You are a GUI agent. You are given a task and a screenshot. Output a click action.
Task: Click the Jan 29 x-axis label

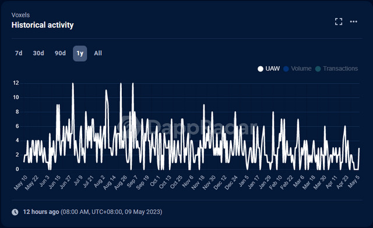tap(265, 183)
